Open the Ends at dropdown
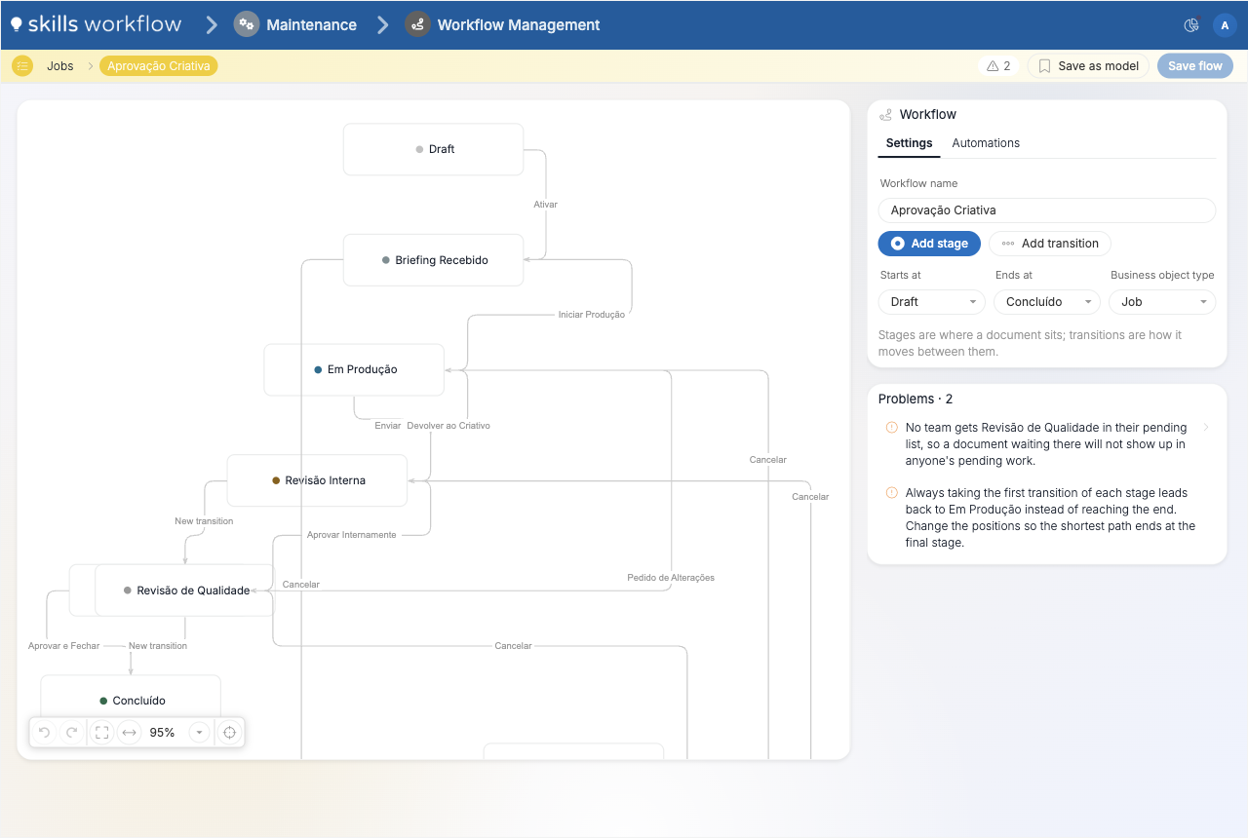Screen dimensions: 1248x838 pyautogui.click(x=1047, y=302)
